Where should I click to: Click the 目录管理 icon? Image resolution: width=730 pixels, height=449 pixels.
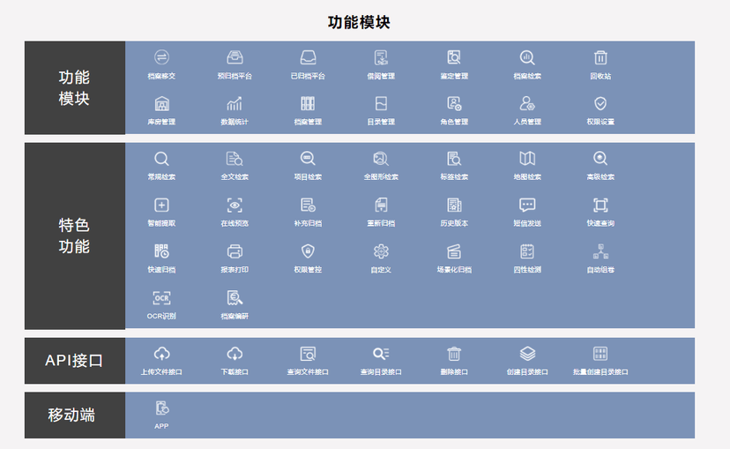[381, 103]
